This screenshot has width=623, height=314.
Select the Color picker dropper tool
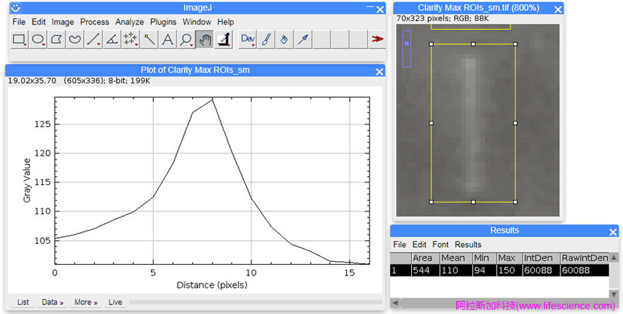223,40
